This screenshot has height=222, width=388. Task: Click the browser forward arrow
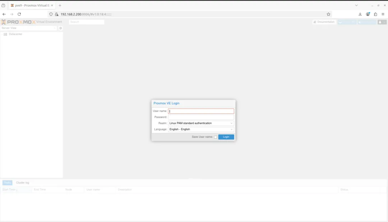point(11,14)
